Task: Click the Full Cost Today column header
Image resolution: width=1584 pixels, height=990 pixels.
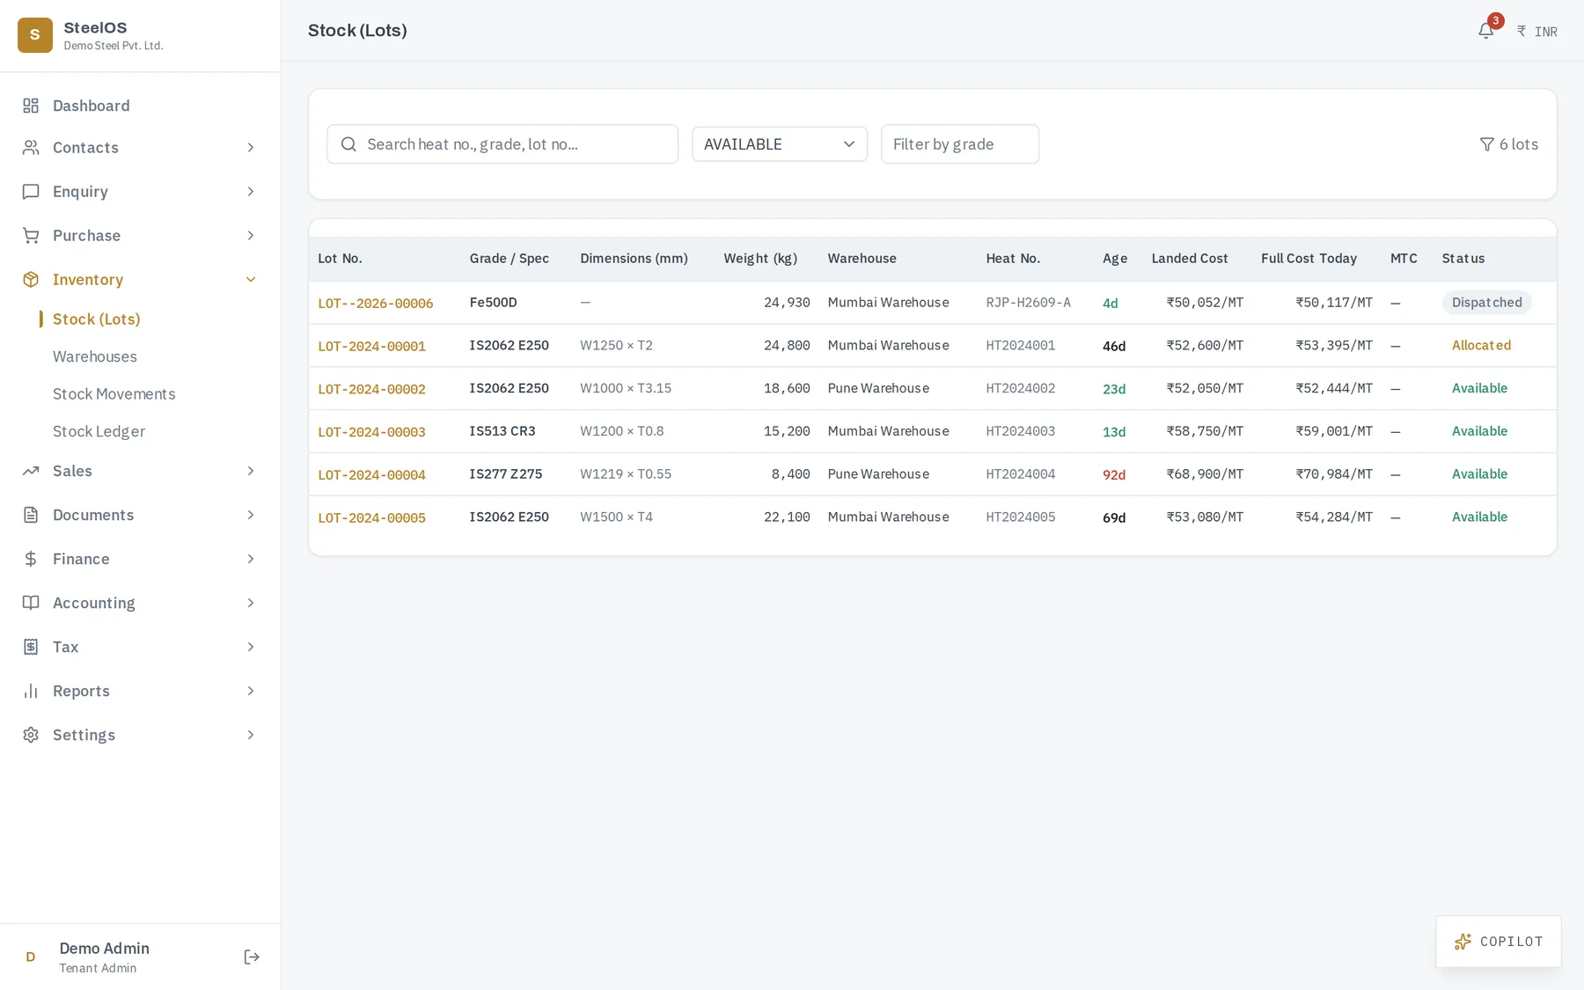Action: [1309, 259]
